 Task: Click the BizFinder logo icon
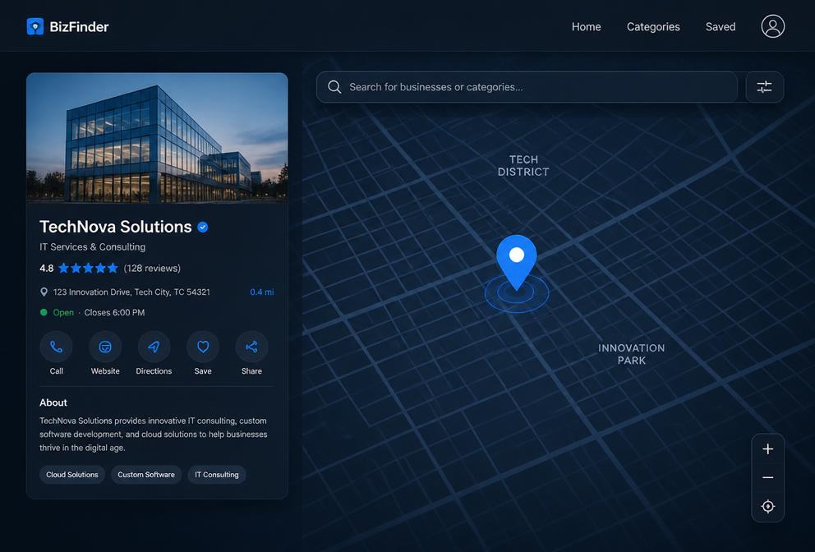point(35,26)
